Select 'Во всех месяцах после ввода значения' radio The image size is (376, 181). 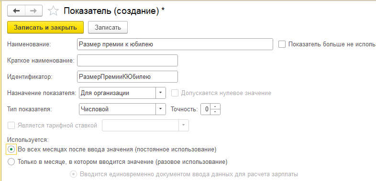pyautogui.click(x=11, y=149)
